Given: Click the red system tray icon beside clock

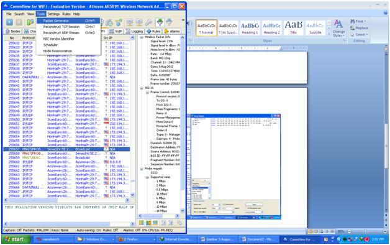Looking at the screenshot, I should [366, 239].
